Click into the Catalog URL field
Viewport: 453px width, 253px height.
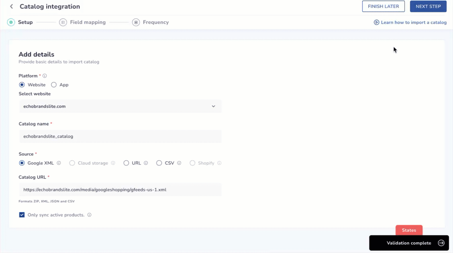[x=120, y=190]
